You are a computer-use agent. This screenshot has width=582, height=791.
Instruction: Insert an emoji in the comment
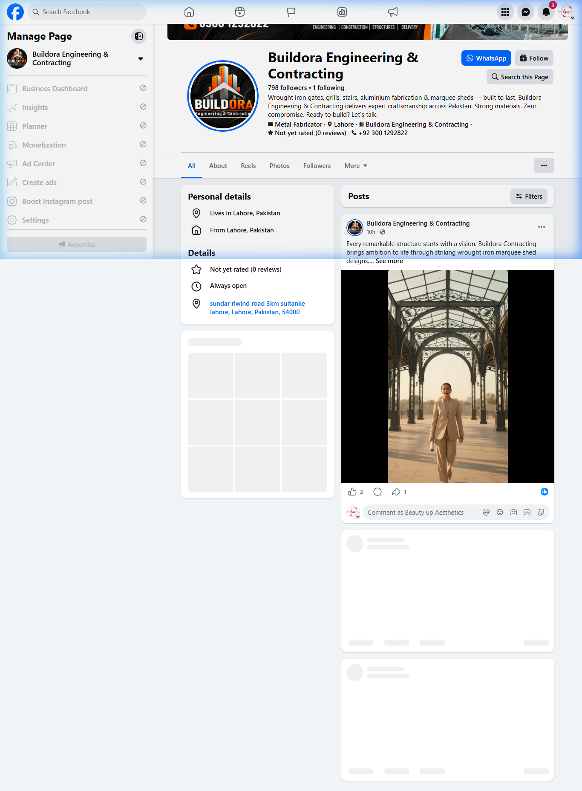(x=500, y=512)
